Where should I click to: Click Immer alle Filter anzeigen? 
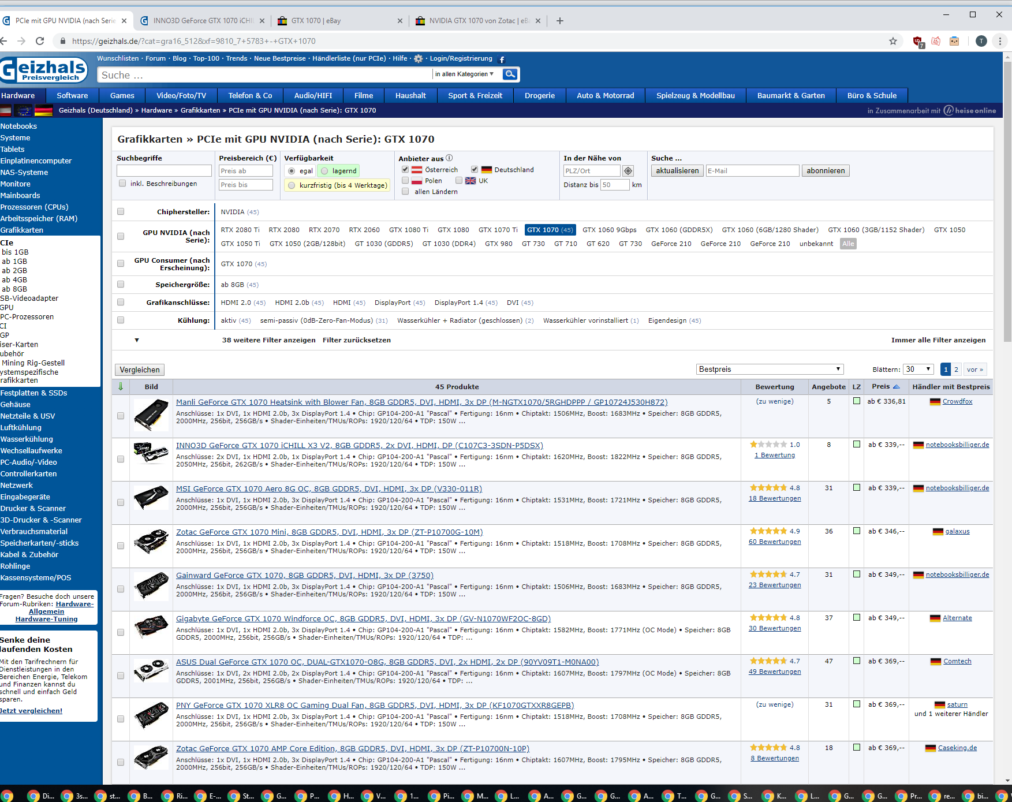pos(938,340)
